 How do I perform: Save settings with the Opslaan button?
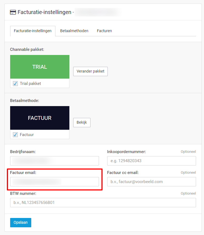pyautogui.click(x=21, y=223)
